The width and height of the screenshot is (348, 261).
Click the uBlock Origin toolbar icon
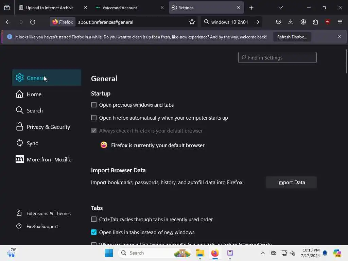pyautogui.click(x=328, y=22)
